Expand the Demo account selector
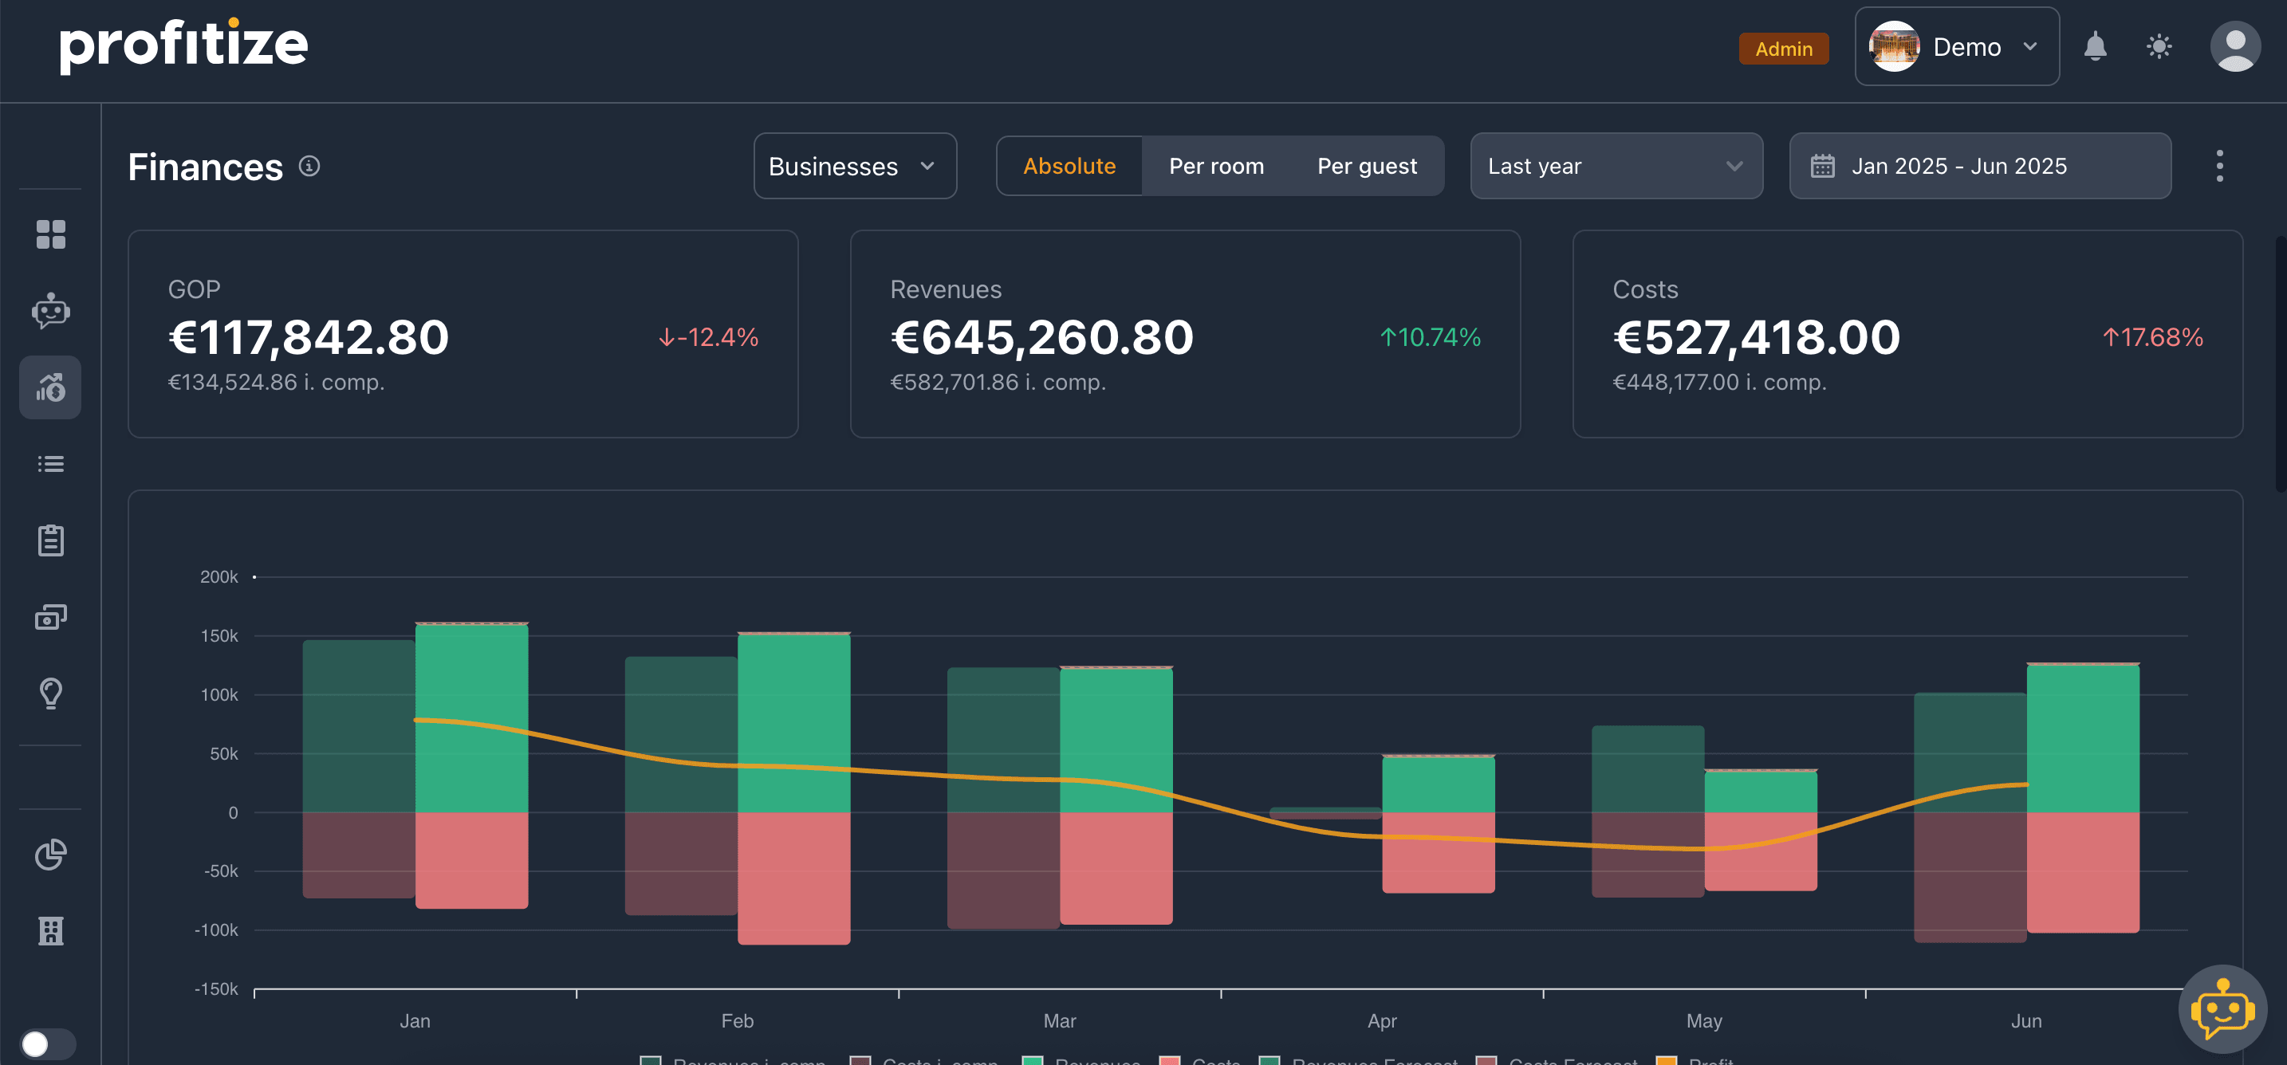The image size is (2287, 1065). 1956,47
